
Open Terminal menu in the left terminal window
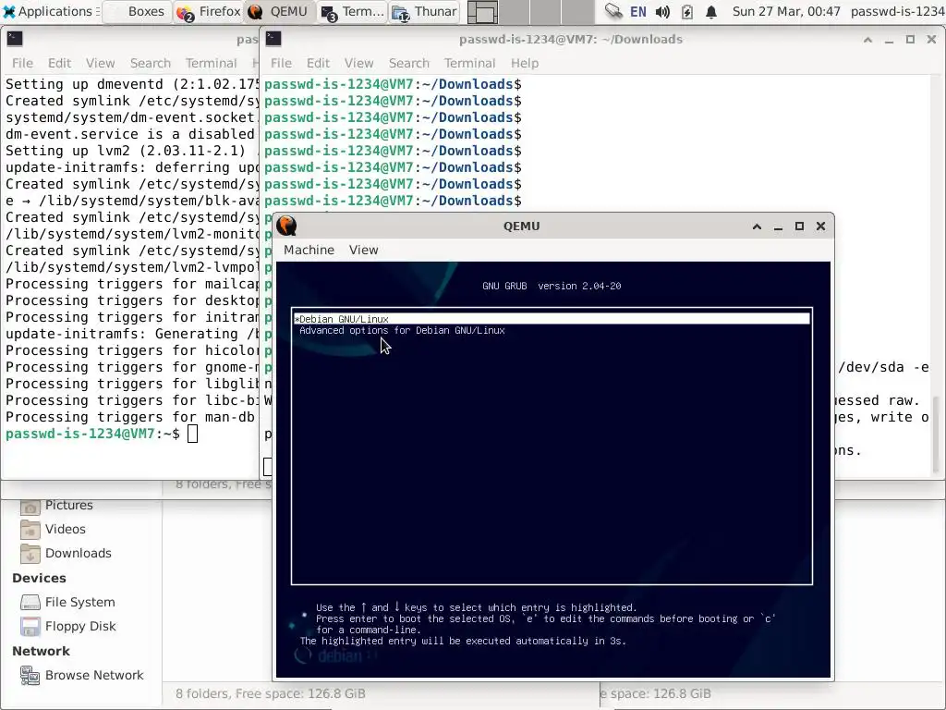pos(212,63)
